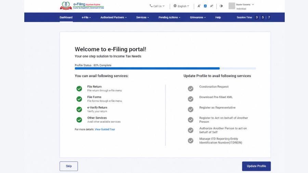Click the Other Services title
Screen dimensions: 308x173
coord(97,118)
